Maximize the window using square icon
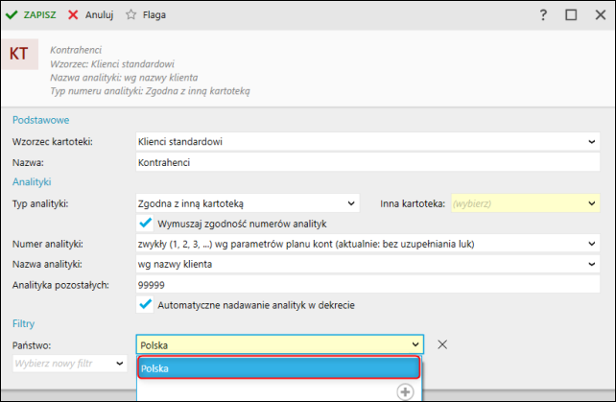 coord(571,15)
